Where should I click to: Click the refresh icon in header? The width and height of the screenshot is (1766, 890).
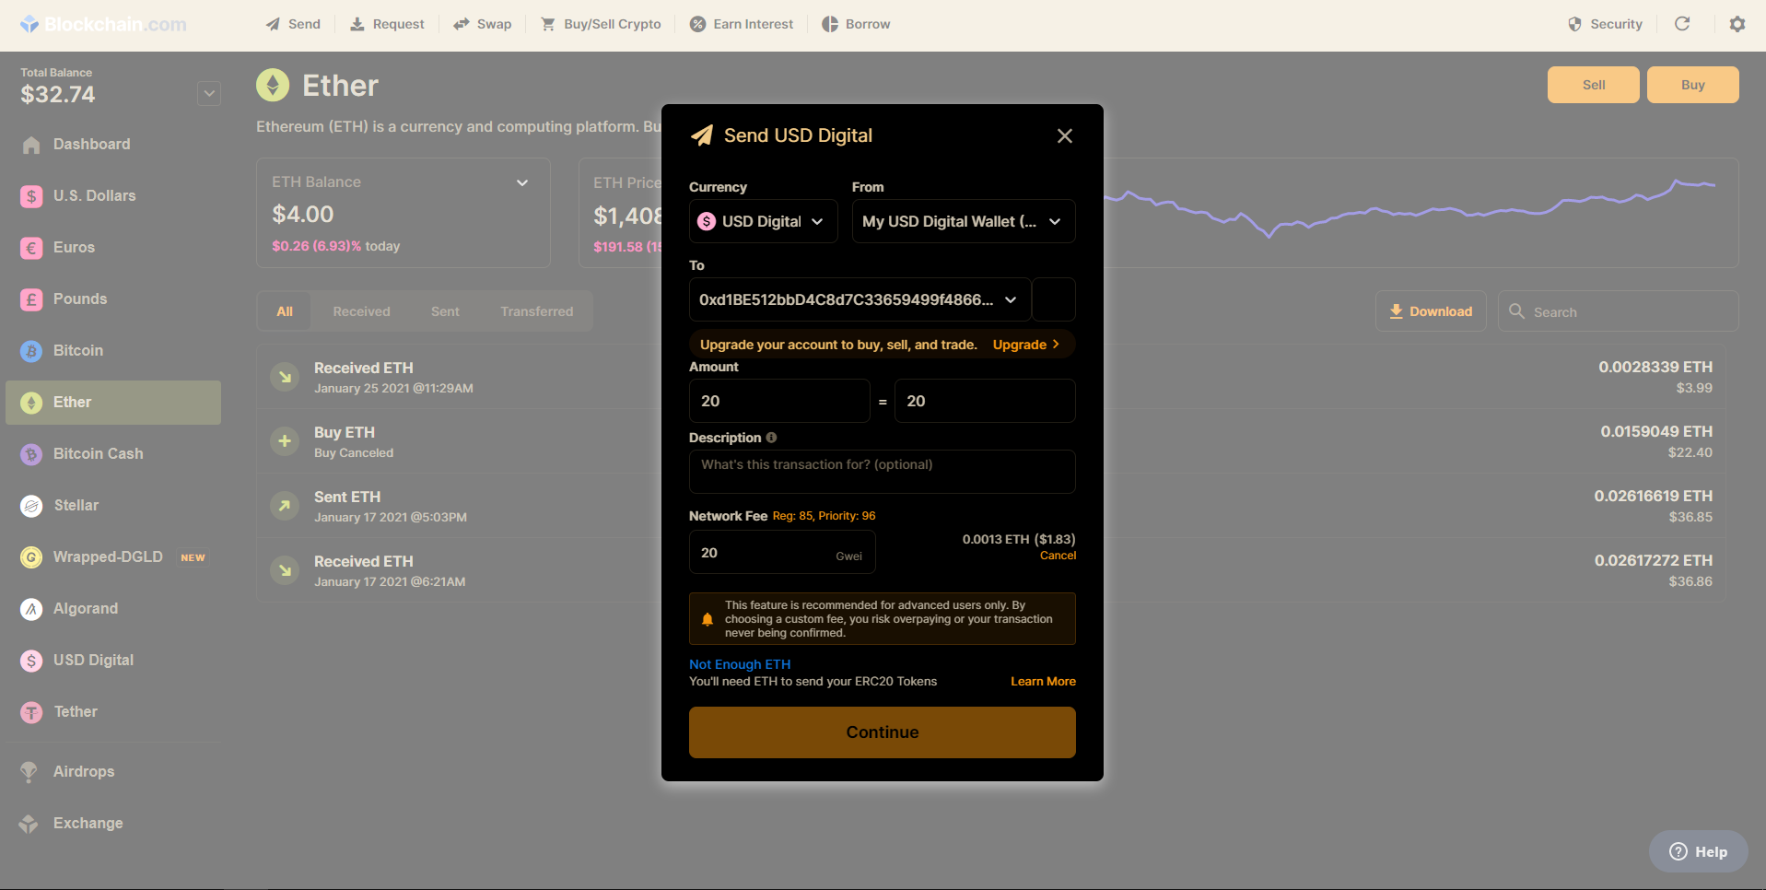coord(1682,24)
